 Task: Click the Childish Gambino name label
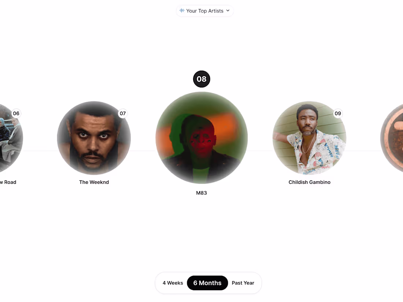point(310,182)
